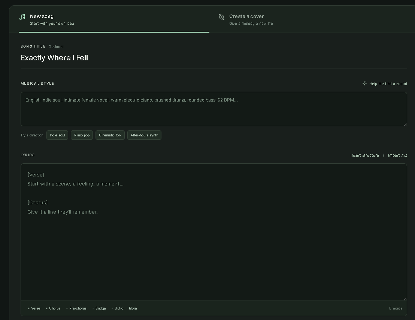This screenshot has width=415, height=320.
Task: Click the music note icon on New song tab
Action: click(22, 17)
